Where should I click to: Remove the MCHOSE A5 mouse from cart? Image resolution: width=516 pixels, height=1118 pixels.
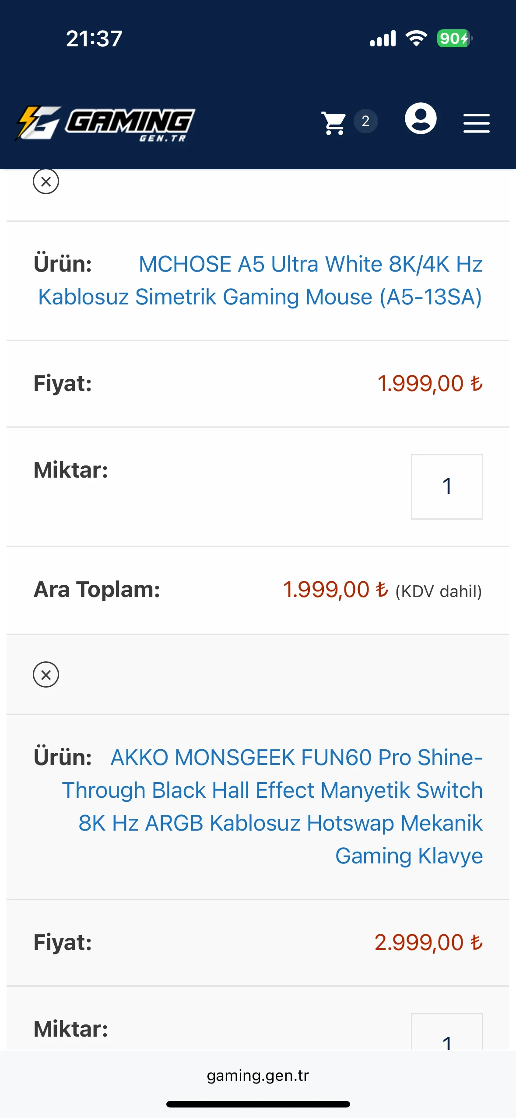46,182
